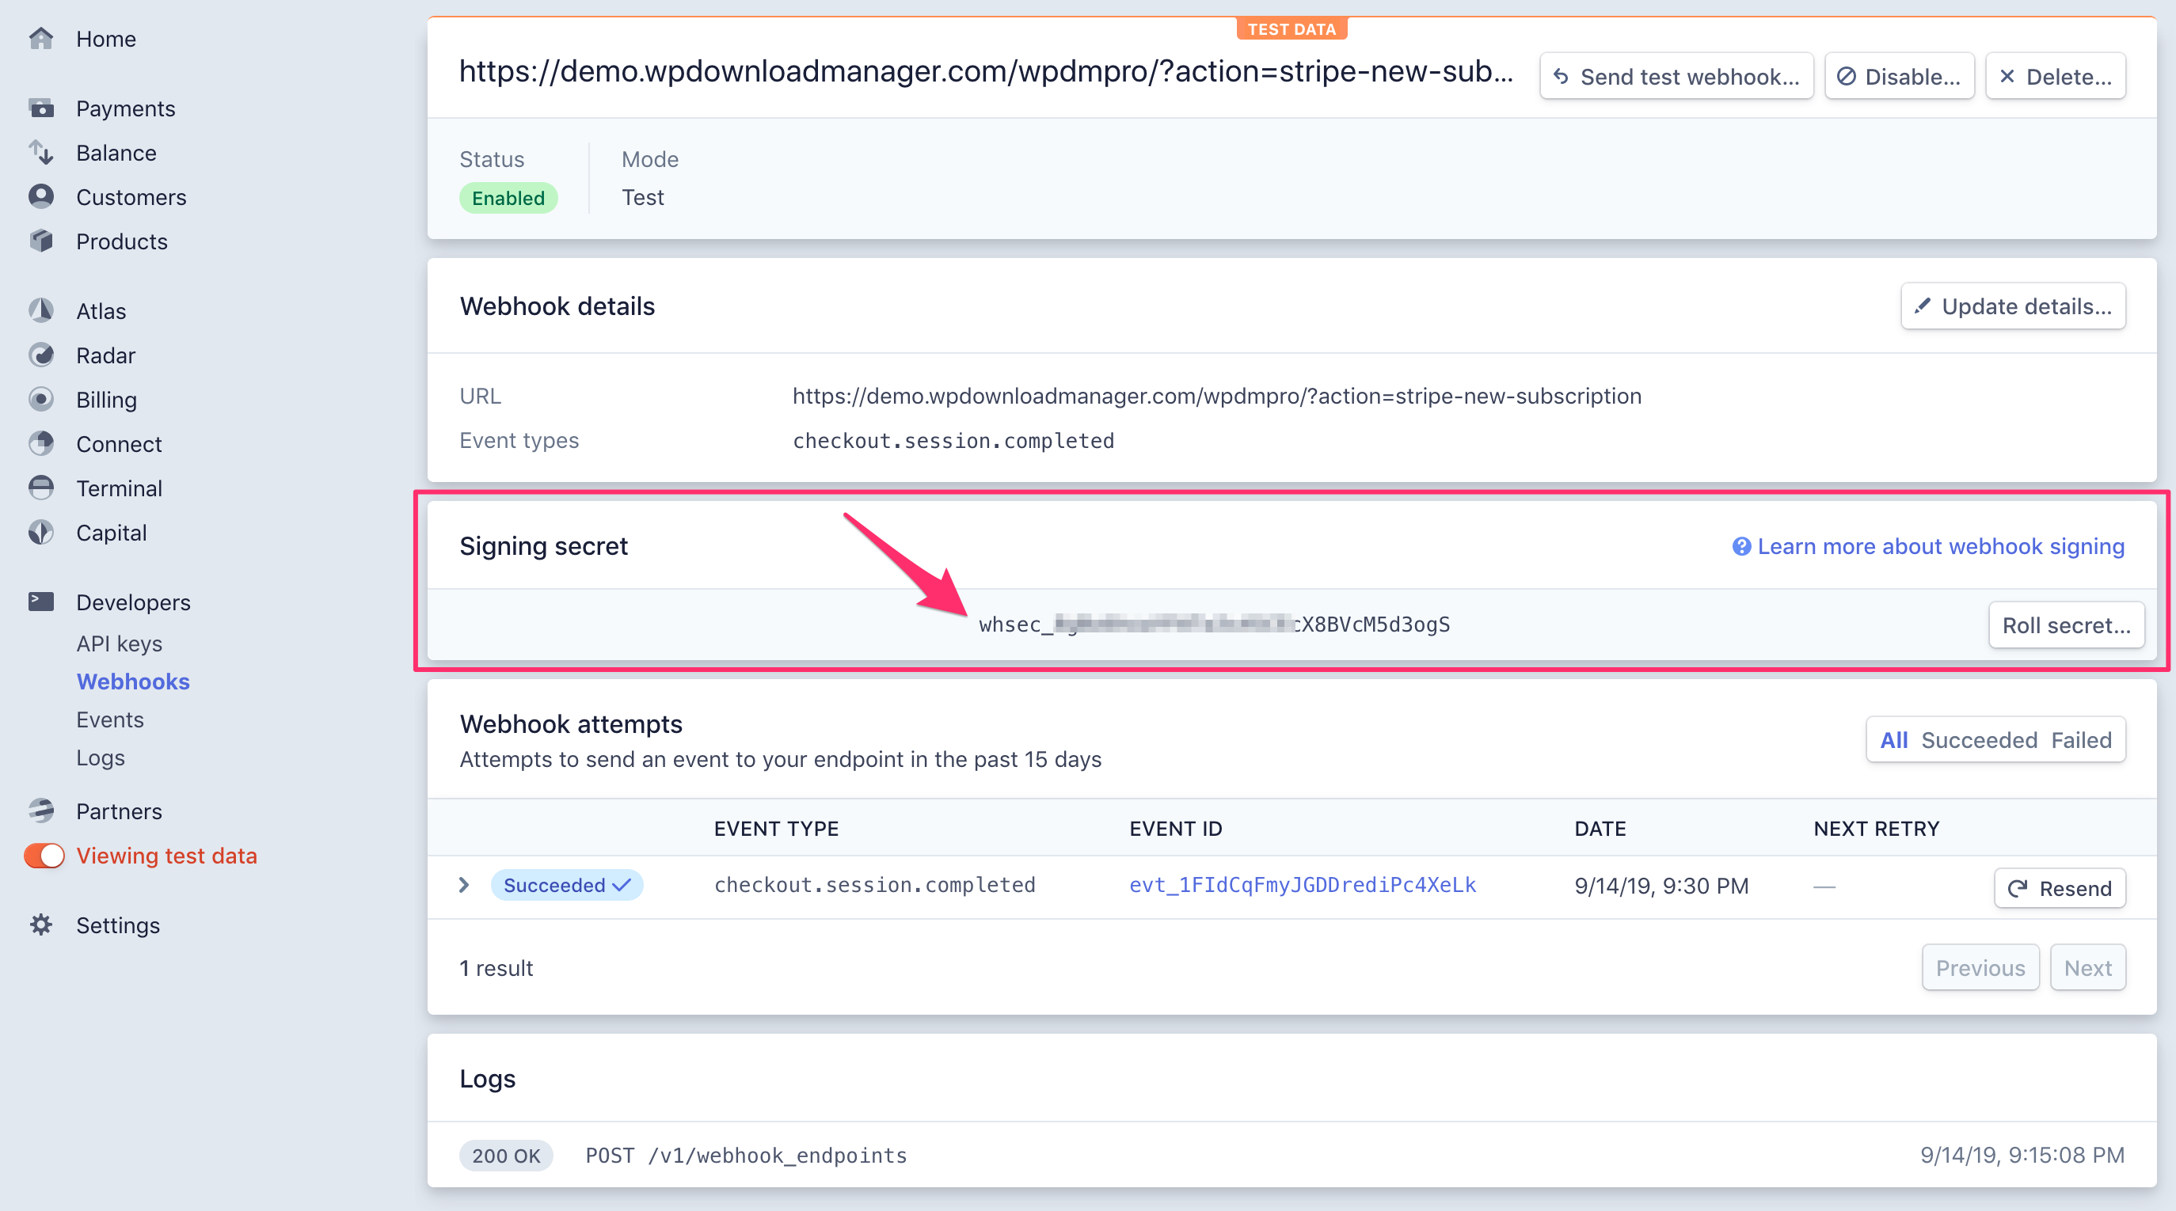This screenshot has width=2176, height=1211.
Task: Open the Home menu item
Action: [105, 39]
